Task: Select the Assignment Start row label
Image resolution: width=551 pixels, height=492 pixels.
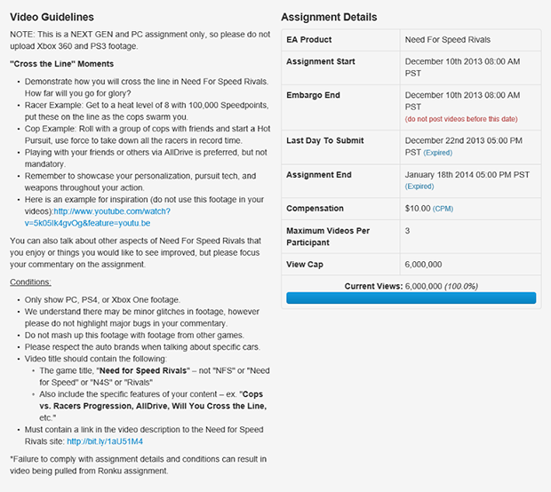Action: coord(322,61)
